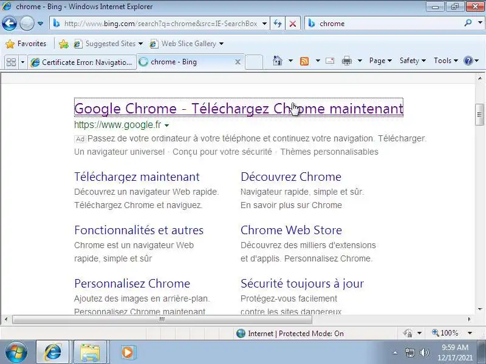The image size is (486, 364).
Task: Open the Téléchargez maintenant sitelink
Action: tap(137, 177)
